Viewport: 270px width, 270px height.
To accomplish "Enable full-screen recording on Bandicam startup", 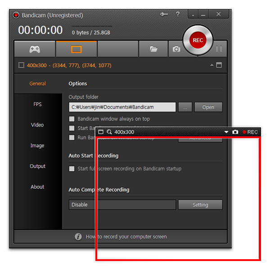I will click(x=72, y=169).
